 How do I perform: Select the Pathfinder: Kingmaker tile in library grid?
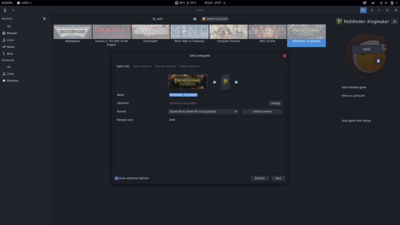pyautogui.click(x=306, y=36)
